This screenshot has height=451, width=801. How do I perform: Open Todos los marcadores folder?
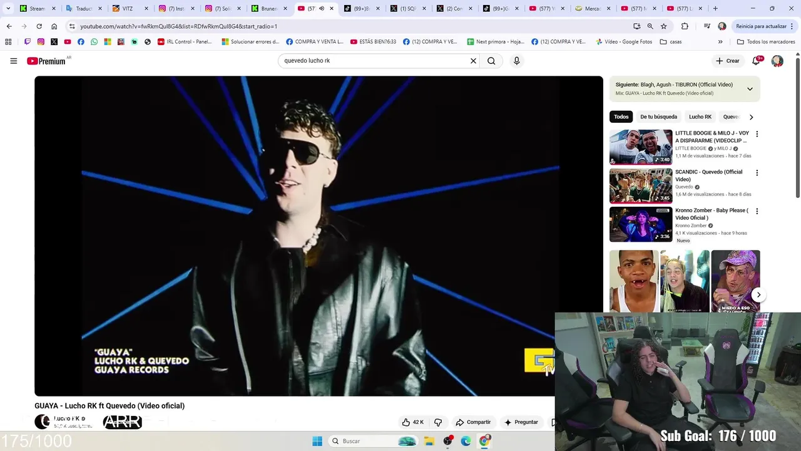tap(766, 42)
